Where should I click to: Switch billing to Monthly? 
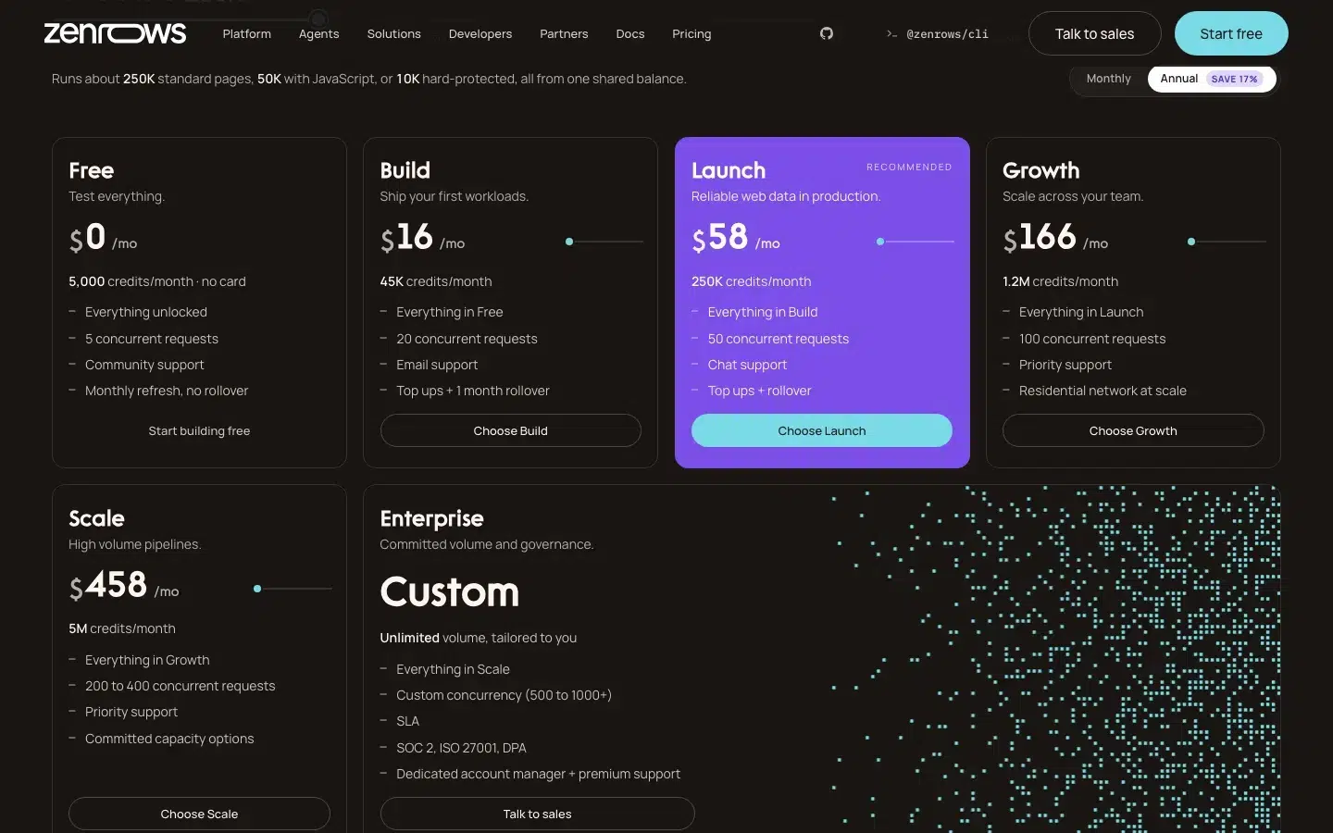[x=1109, y=79]
